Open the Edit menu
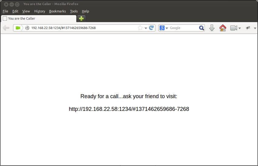The height and width of the screenshot is (166, 258). (15, 11)
